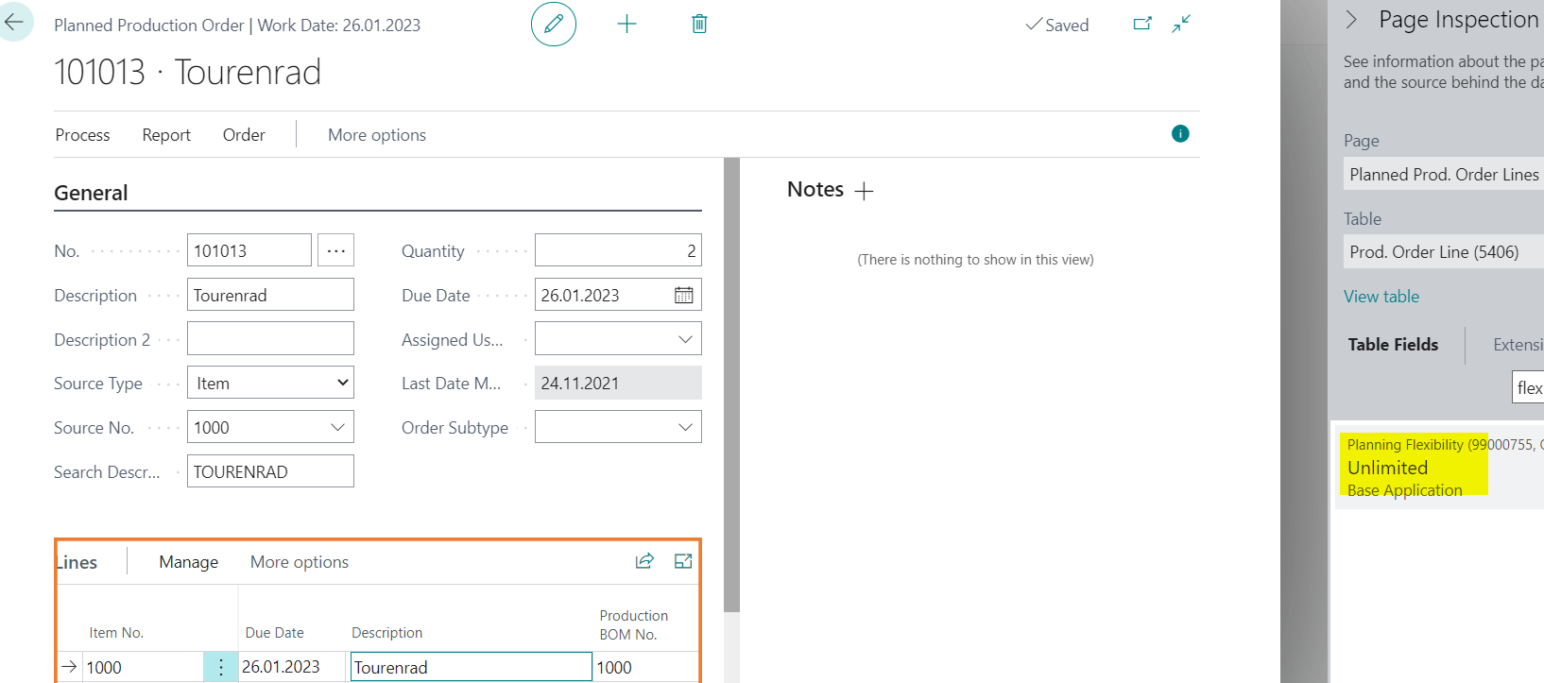This screenshot has height=683, width=1544.
Task: Click the View table link
Action: coord(1381,297)
